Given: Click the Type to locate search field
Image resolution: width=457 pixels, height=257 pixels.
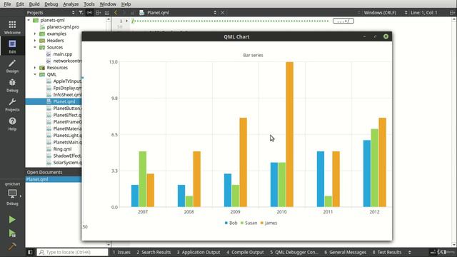Looking at the screenshot, I should pos(73,252).
